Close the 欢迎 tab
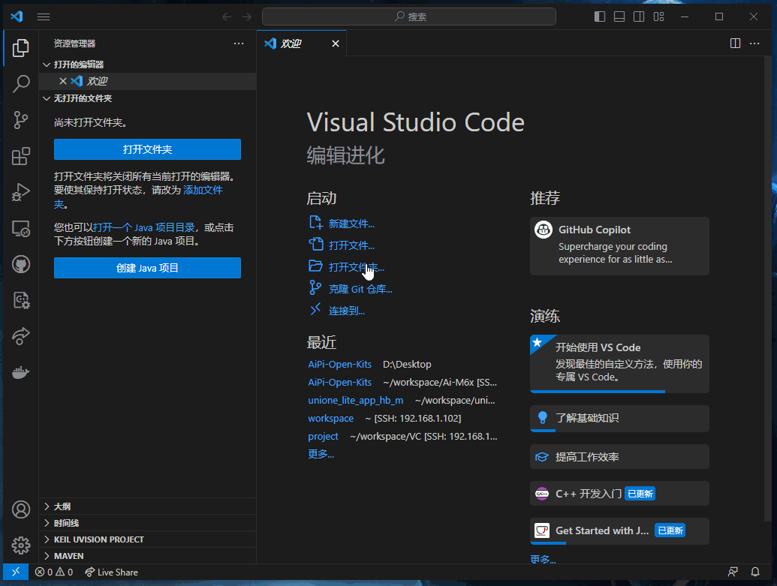 336,44
